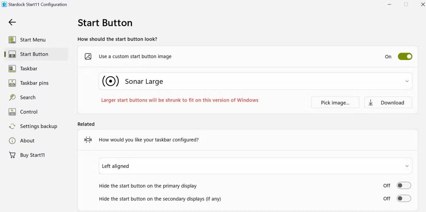426x212 pixels.
Task: Toggle hide start button on secondary displays
Action: (404, 199)
